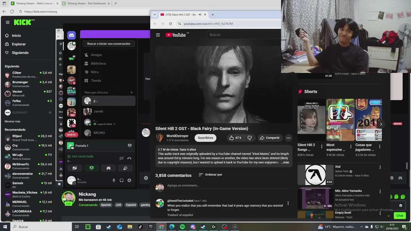
Task: Open the Windows Start menu
Action: (x=5, y=227)
